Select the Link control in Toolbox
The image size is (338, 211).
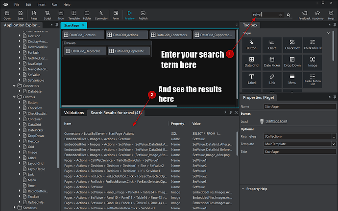tap(272, 80)
